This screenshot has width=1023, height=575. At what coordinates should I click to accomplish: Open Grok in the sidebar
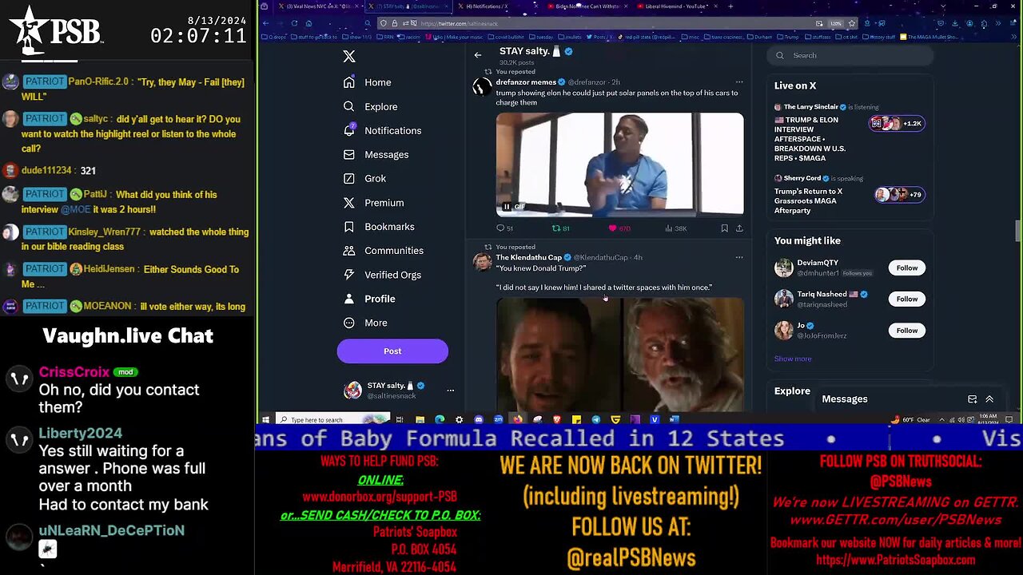point(364,178)
